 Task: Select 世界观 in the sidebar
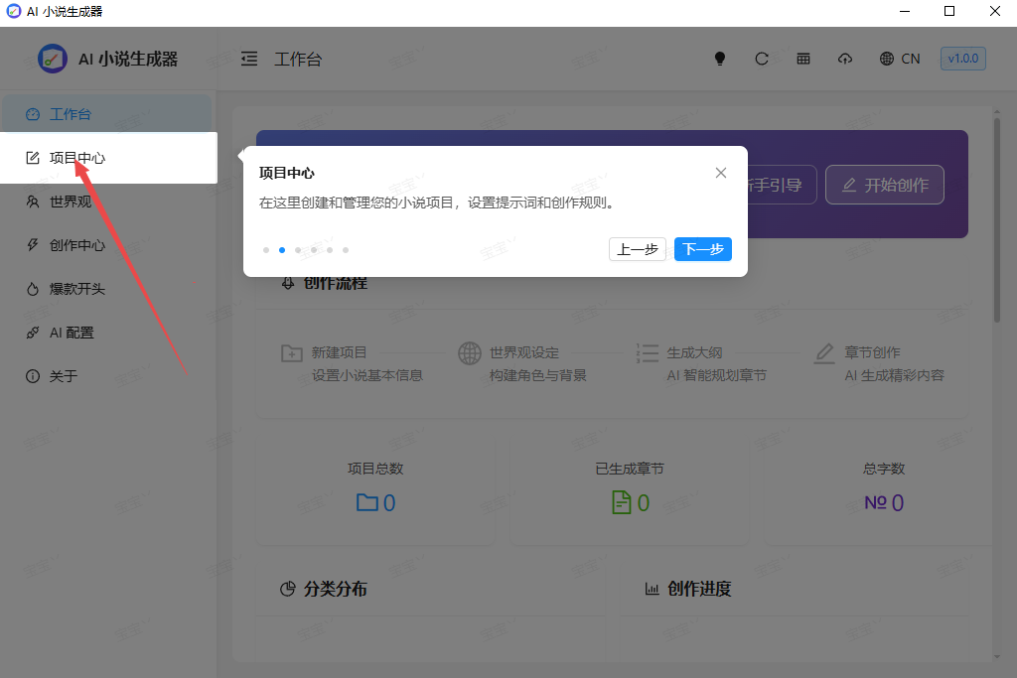click(70, 202)
